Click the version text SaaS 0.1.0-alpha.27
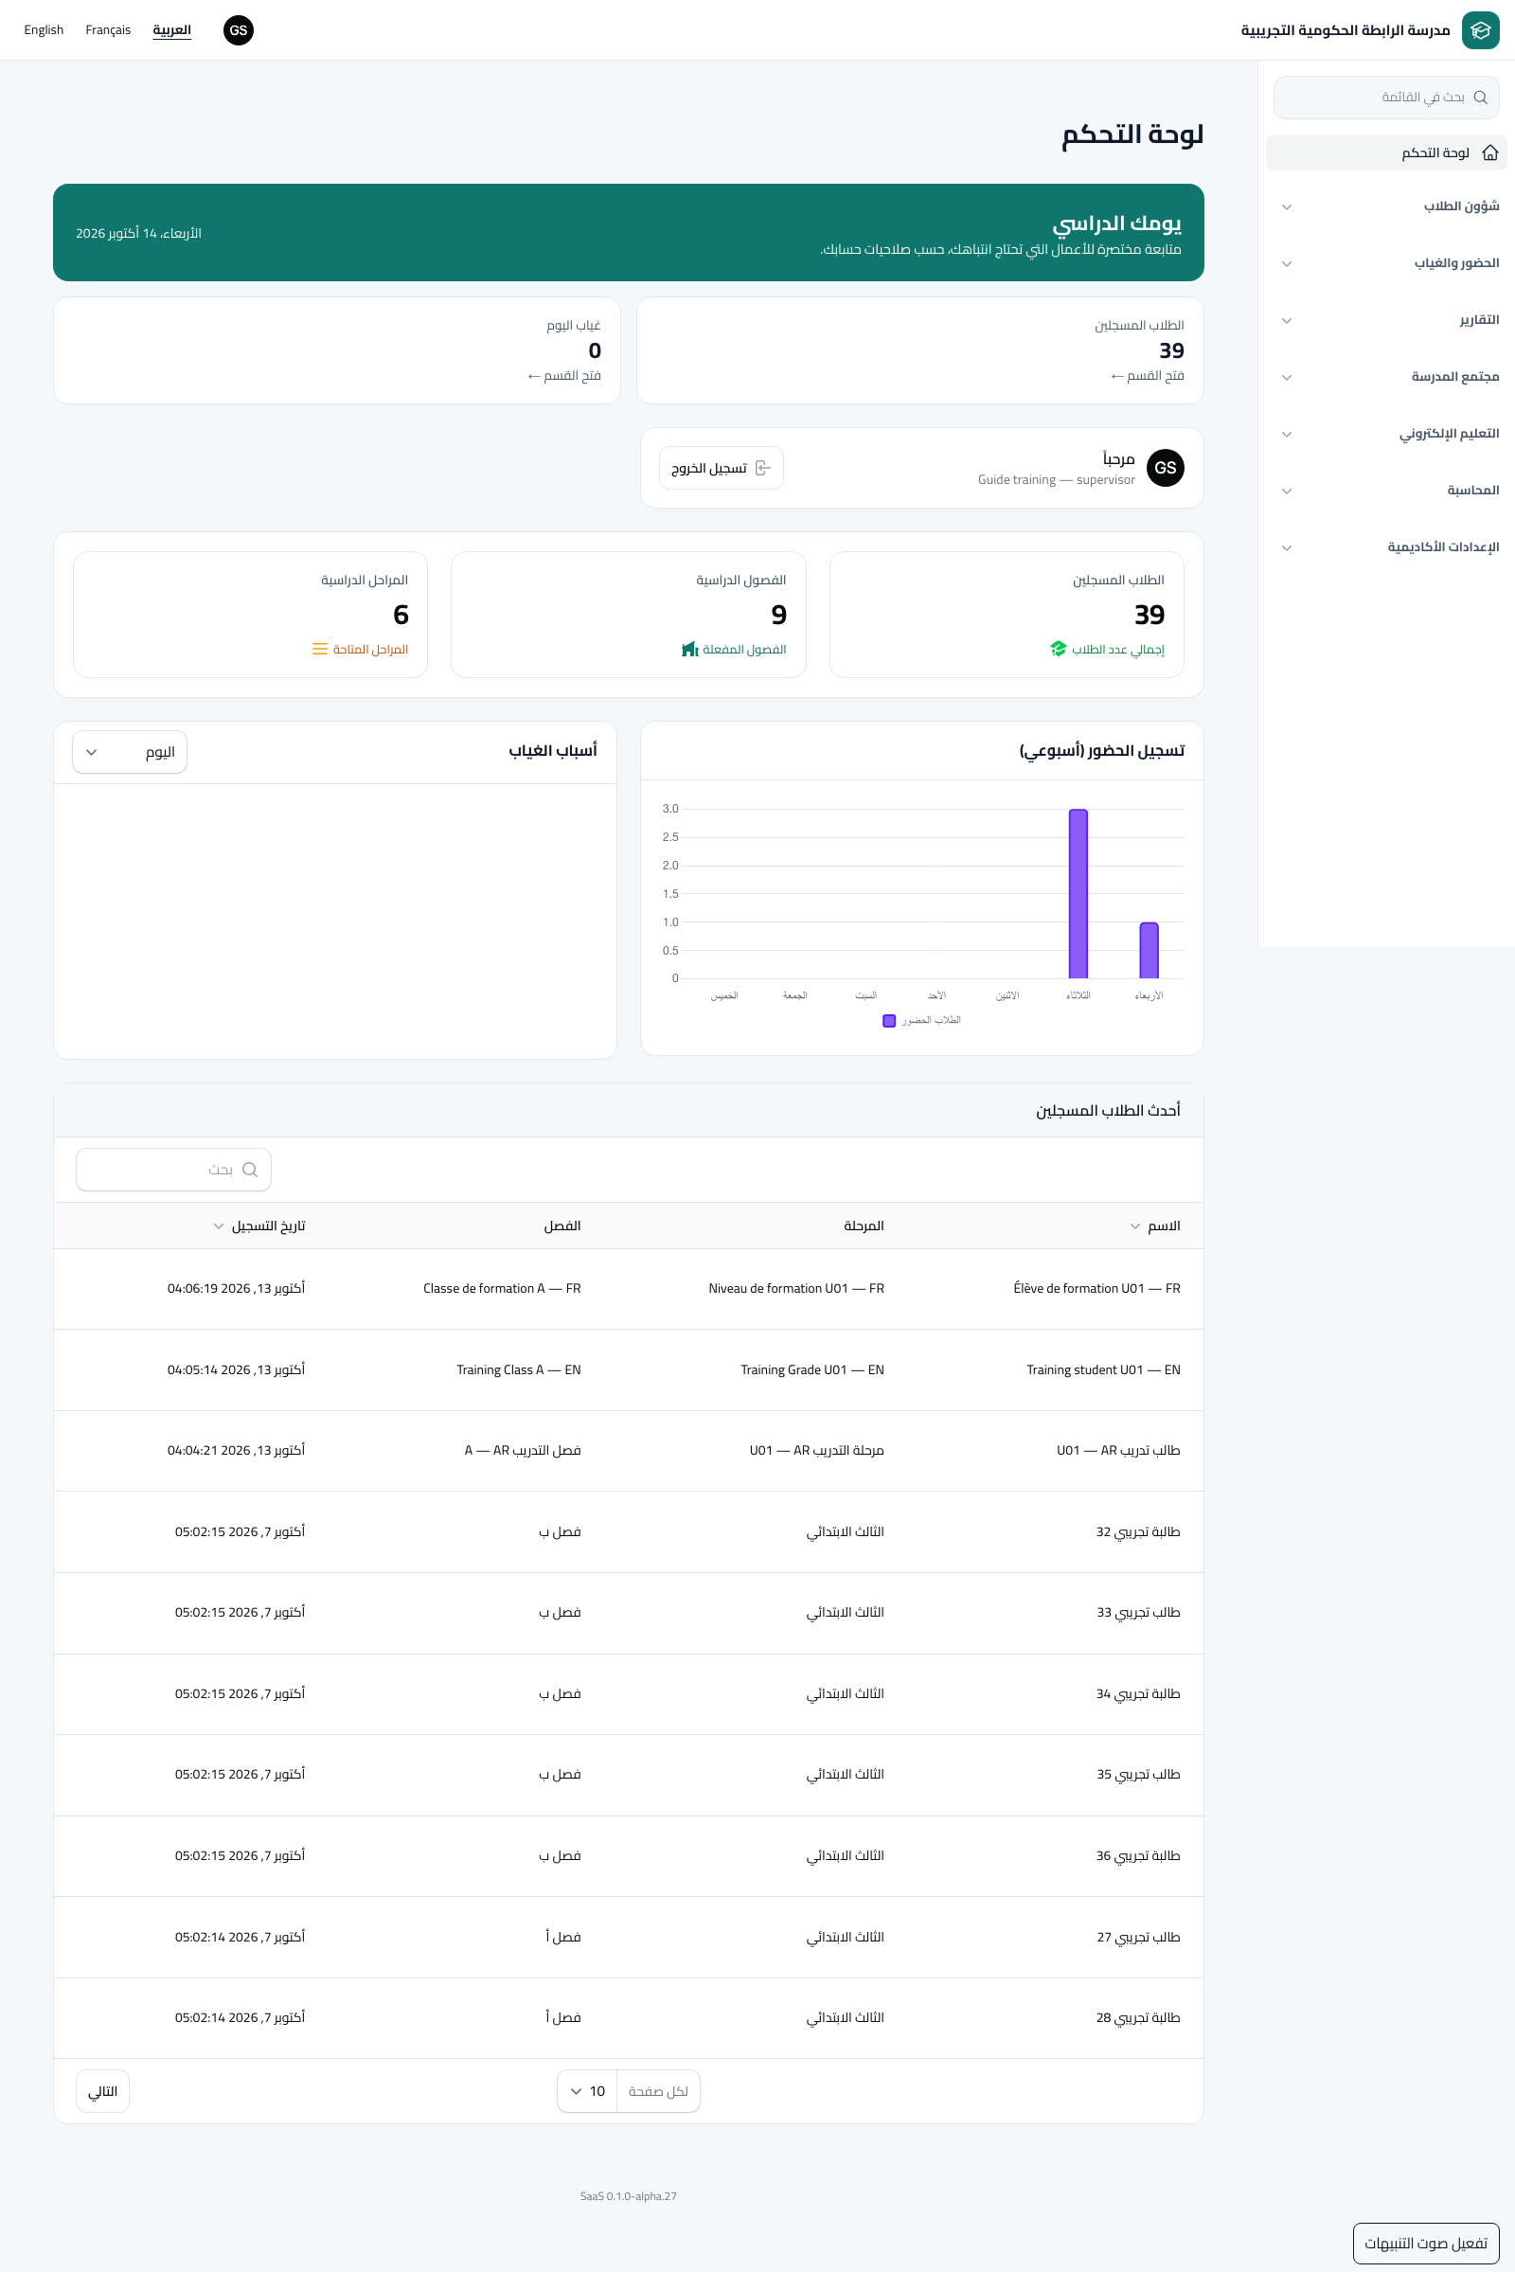1515x2272 pixels. click(629, 2195)
